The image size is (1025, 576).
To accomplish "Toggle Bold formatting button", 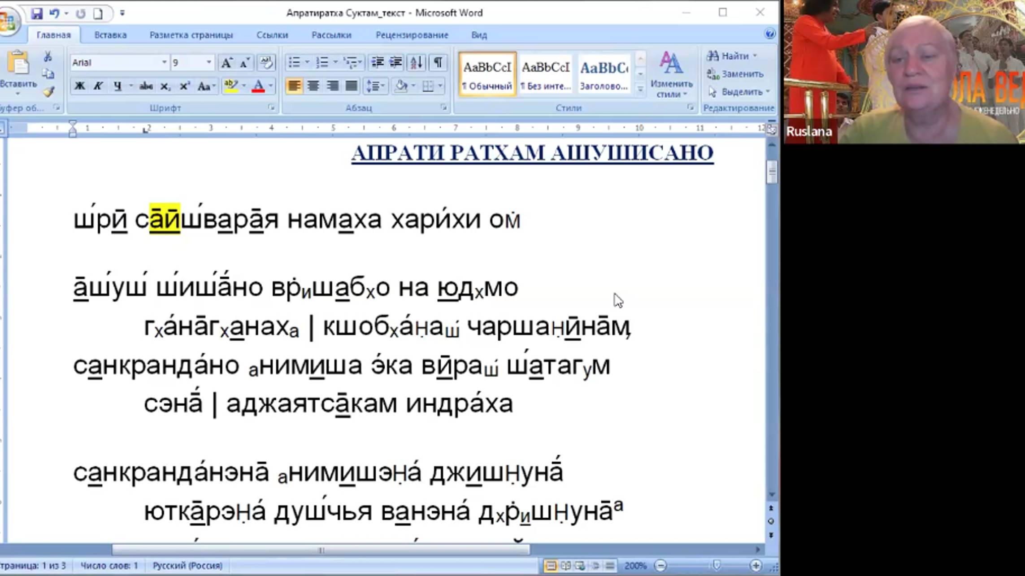I will (x=79, y=86).
